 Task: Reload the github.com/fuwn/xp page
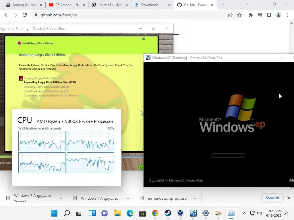click(25, 15)
